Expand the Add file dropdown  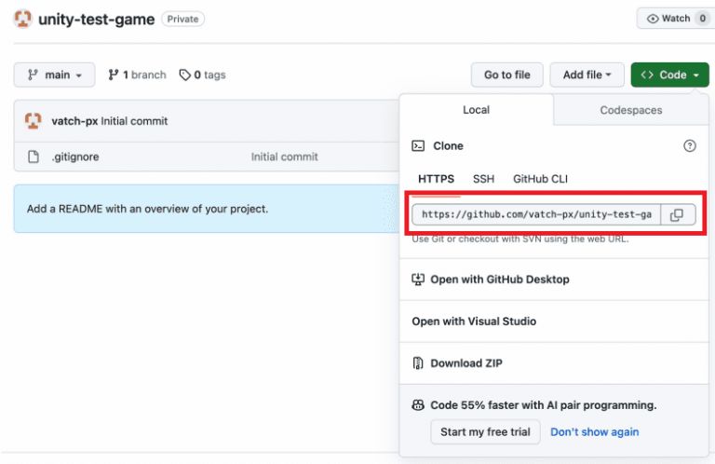click(x=587, y=75)
